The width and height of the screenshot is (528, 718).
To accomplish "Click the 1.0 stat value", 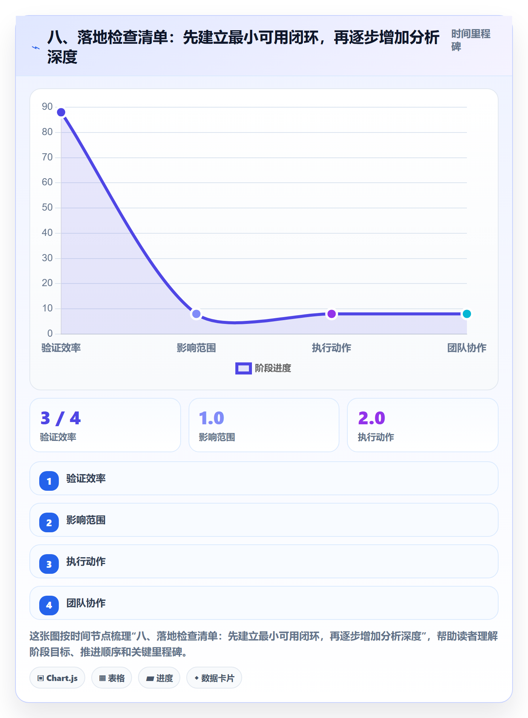I will pos(212,418).
